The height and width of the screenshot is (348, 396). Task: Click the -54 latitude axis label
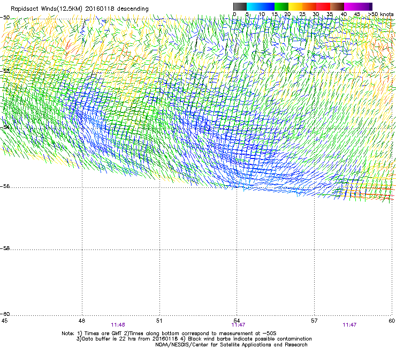pos(5,127)
